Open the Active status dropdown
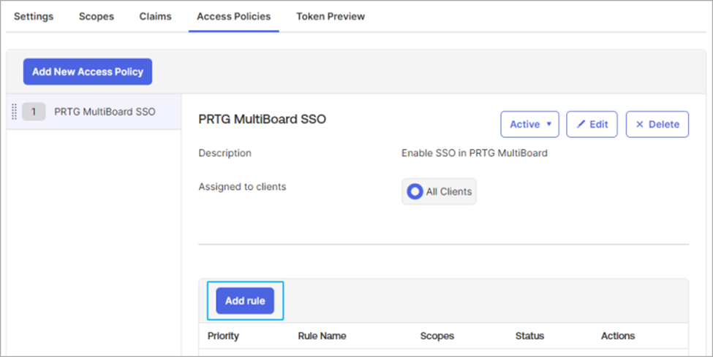 pos(529,124)
